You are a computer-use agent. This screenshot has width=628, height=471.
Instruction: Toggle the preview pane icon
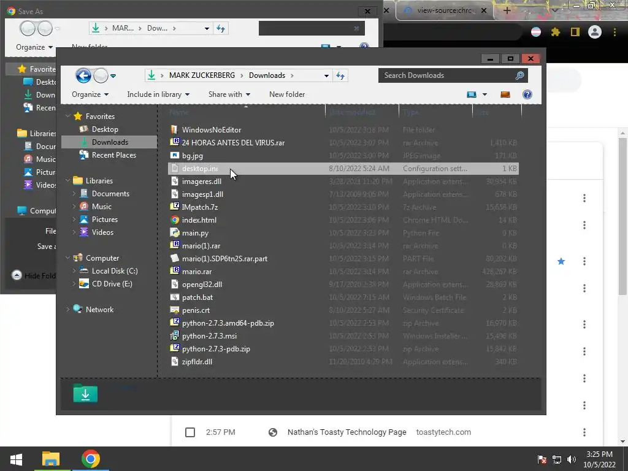point(505,94)
